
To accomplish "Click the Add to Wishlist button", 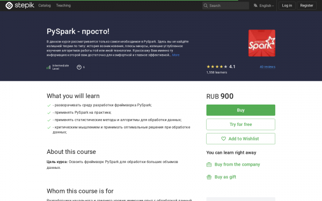I will (240, 139).
